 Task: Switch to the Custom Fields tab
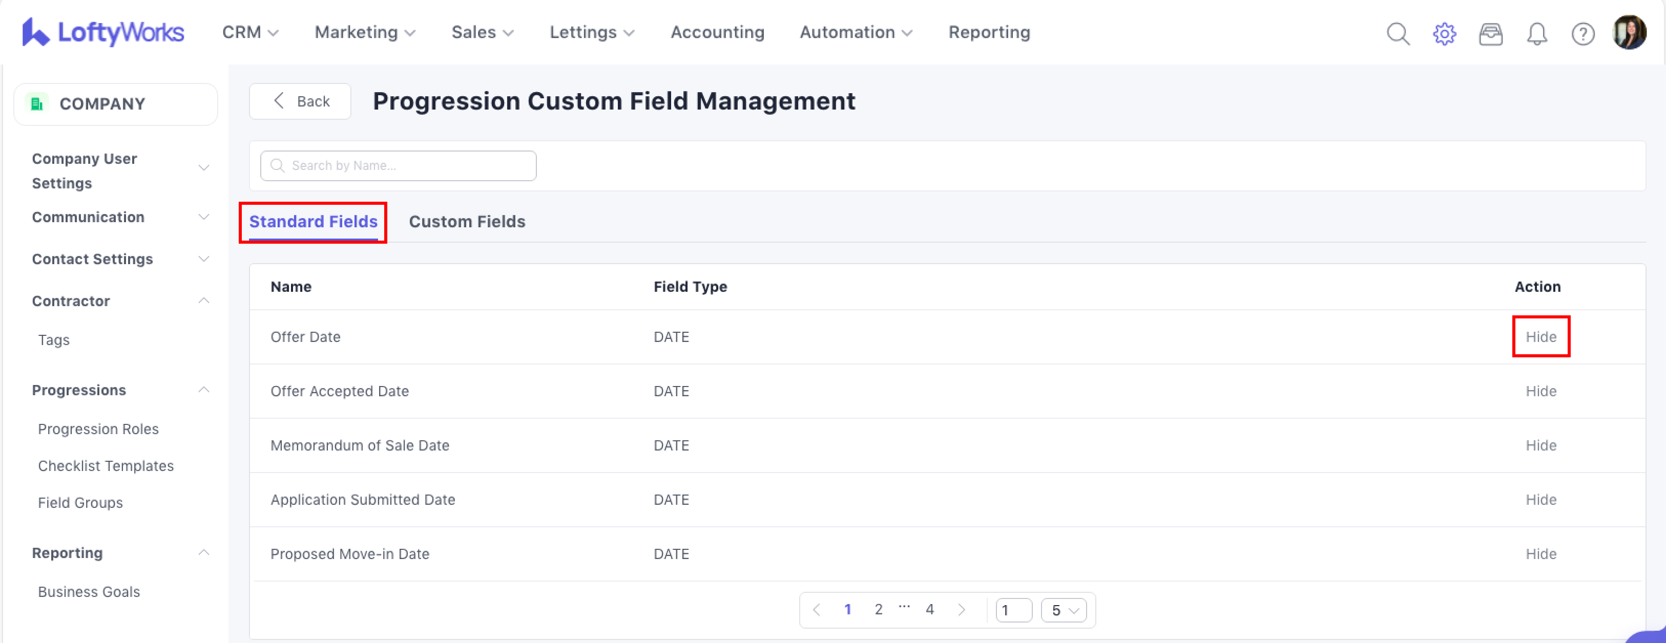pos(467,222)
